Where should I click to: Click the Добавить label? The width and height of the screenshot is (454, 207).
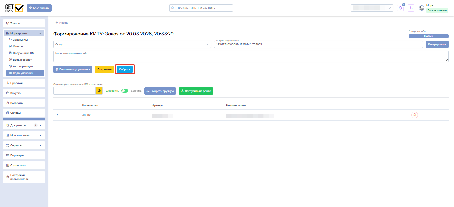(112, 91)
